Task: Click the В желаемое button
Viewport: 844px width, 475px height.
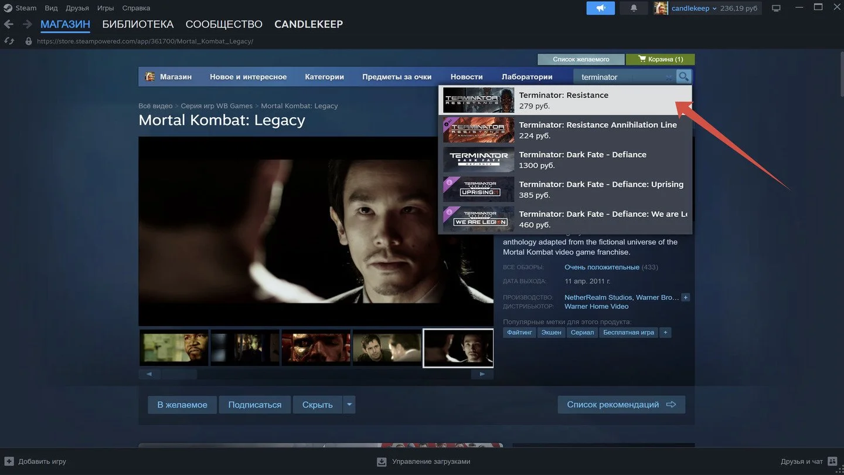Action: [x=182, y=405]
